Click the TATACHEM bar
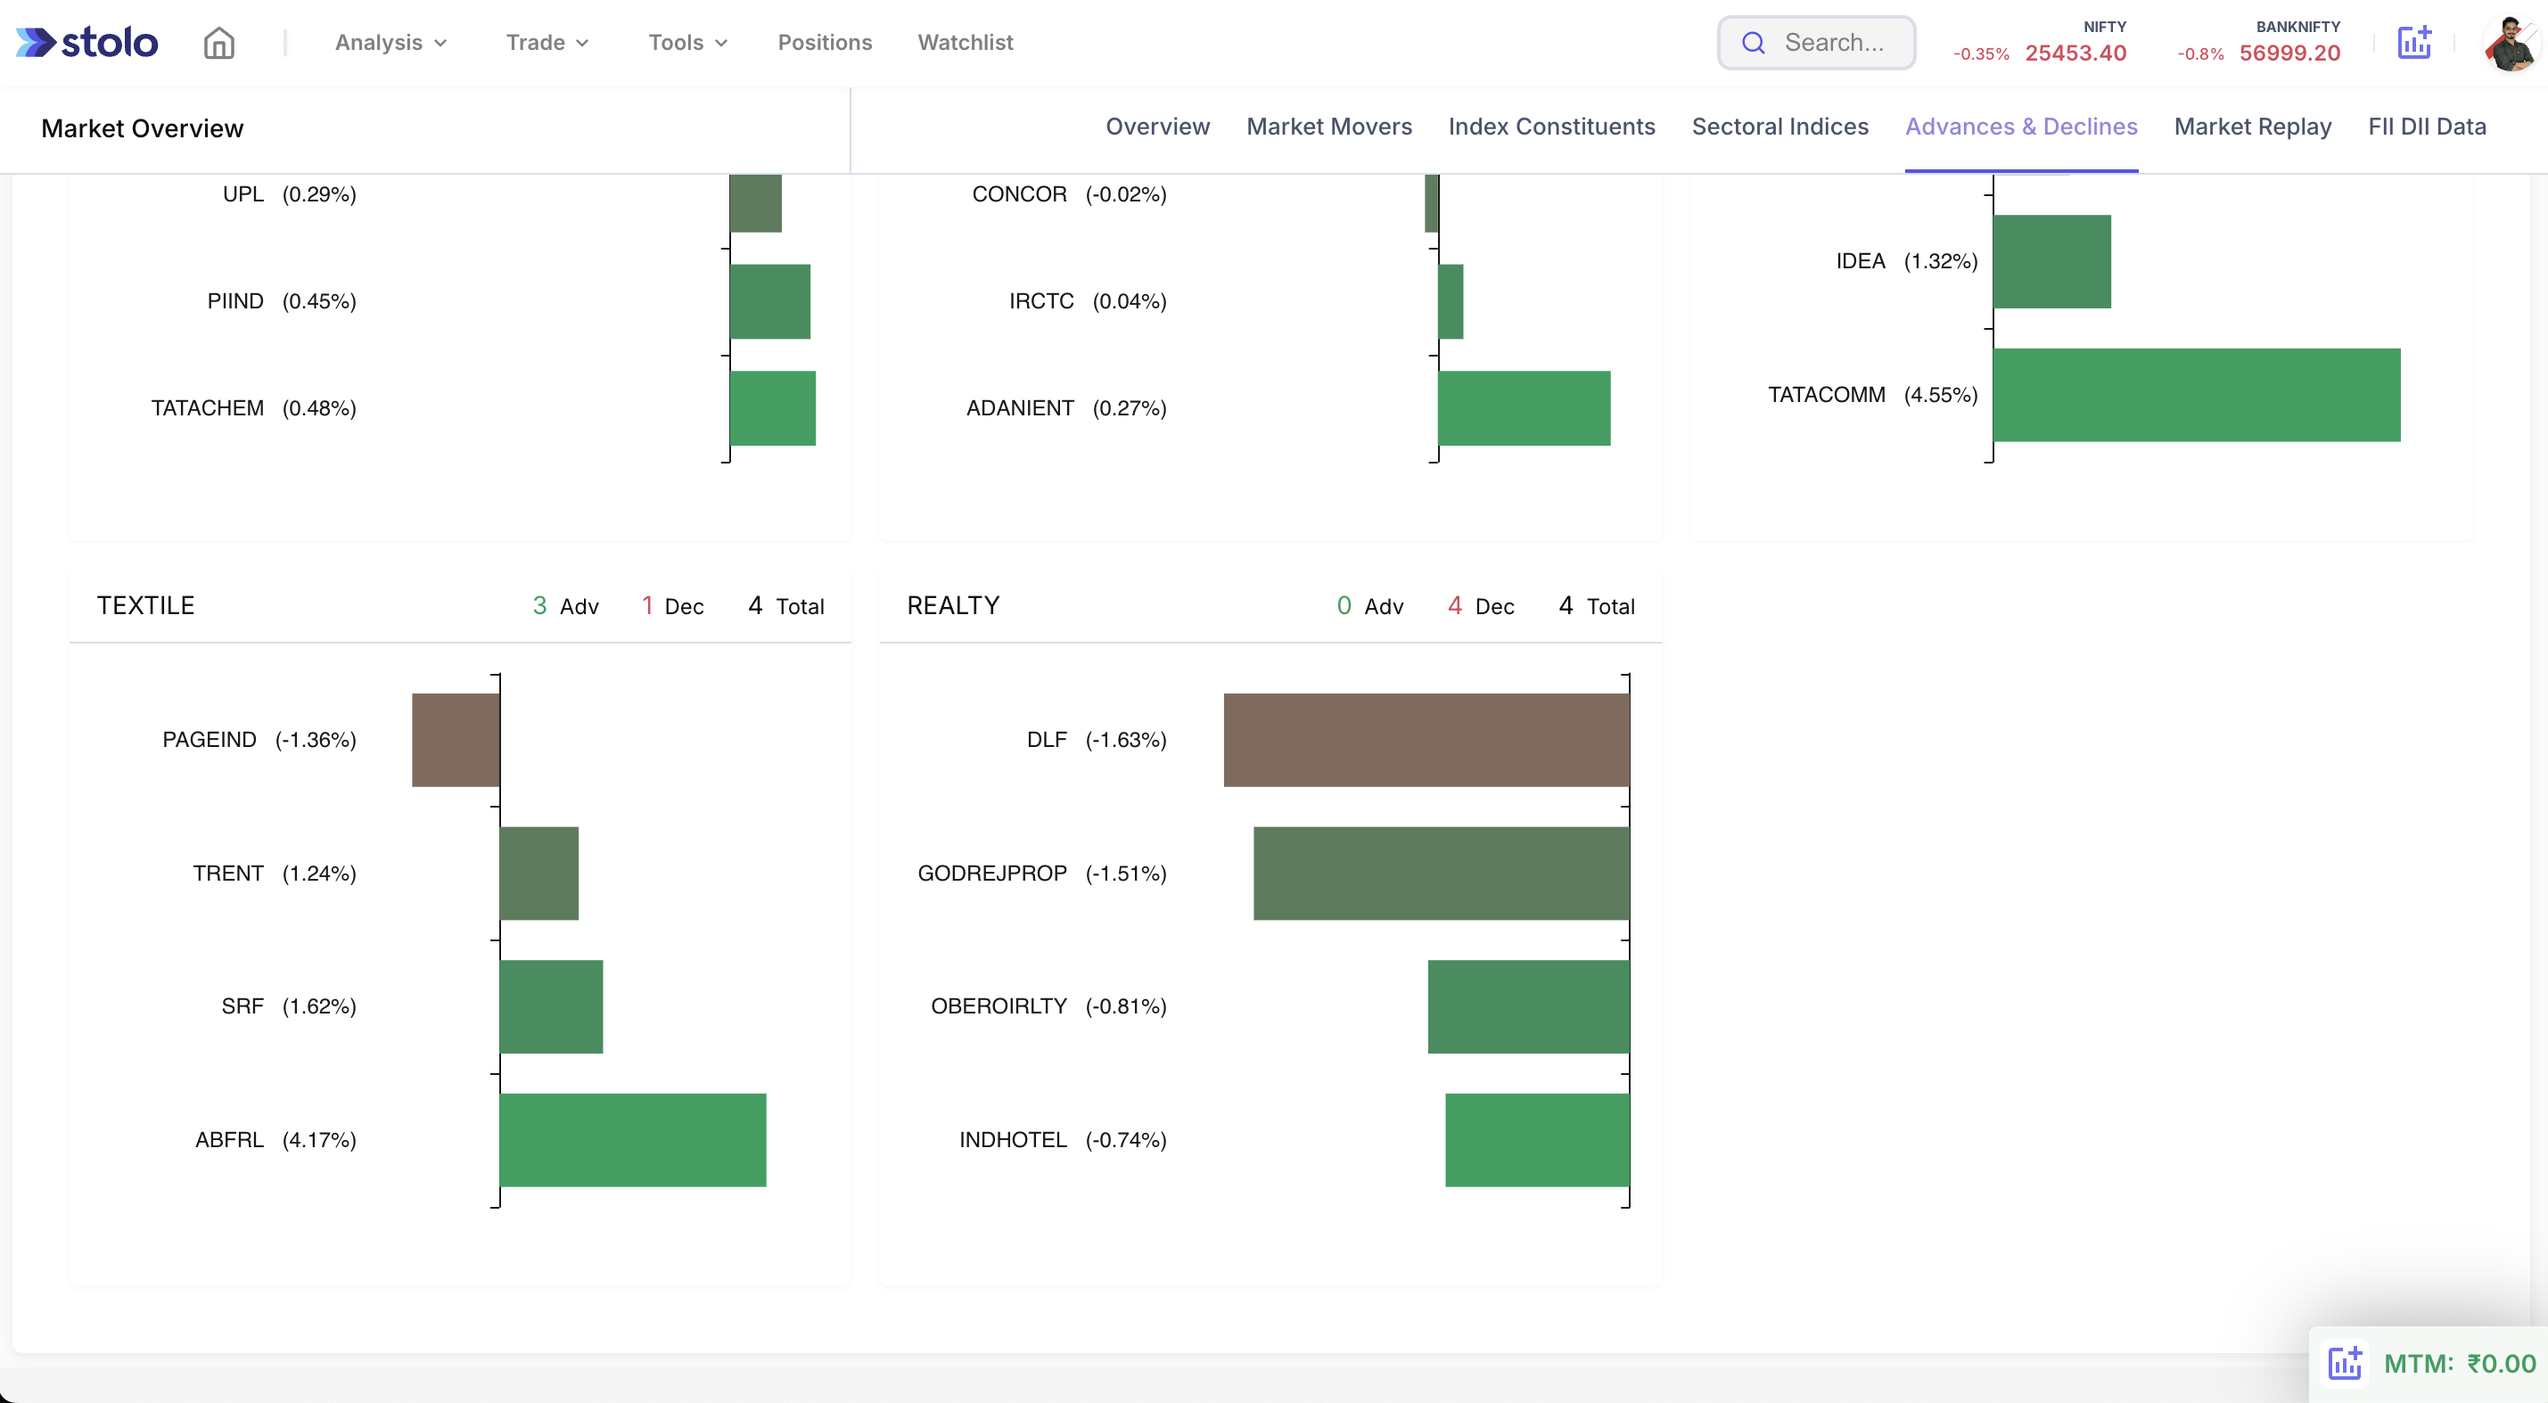2548x1403 pixels. point(772,408)
